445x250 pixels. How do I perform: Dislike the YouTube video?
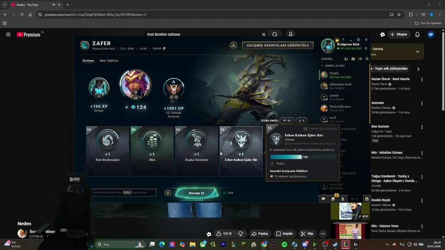click(x=241, y=234)
